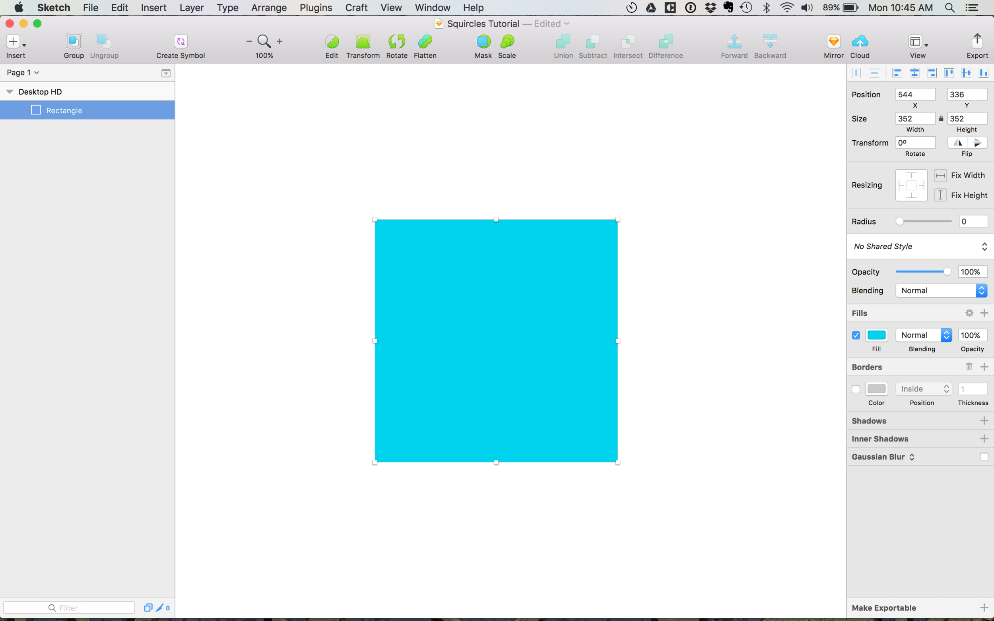
Task: Click the Transform tool icon
Action: [x=363, y=41]
